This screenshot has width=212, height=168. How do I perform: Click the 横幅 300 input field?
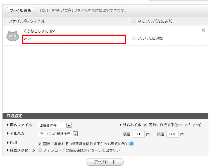click(x=139, y=134)
